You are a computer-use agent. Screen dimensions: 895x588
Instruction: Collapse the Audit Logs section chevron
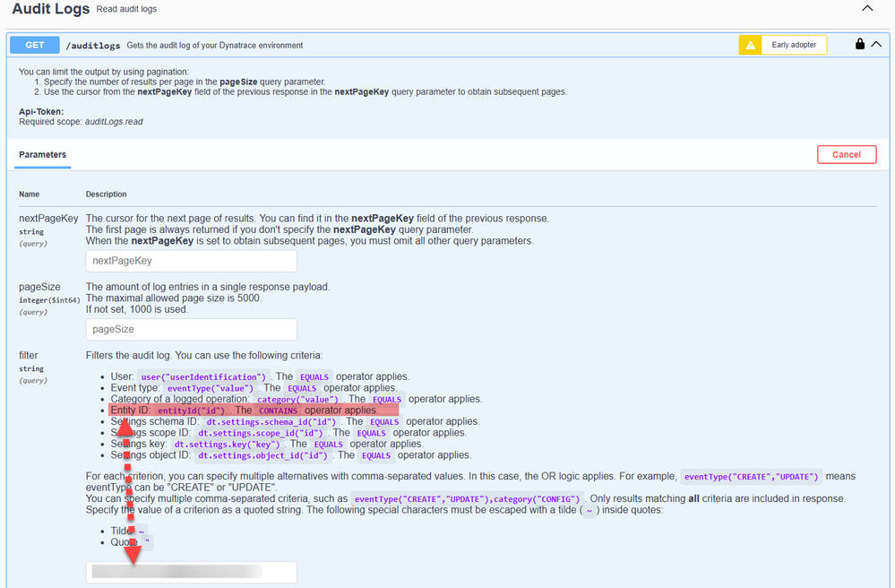point(866,9)
